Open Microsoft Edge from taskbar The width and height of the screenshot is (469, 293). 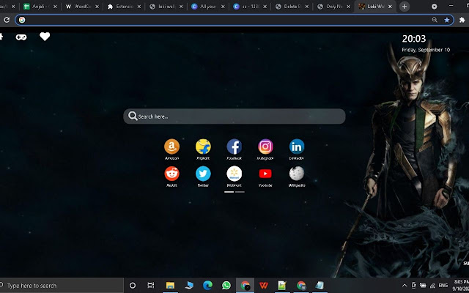pos(207,286)
